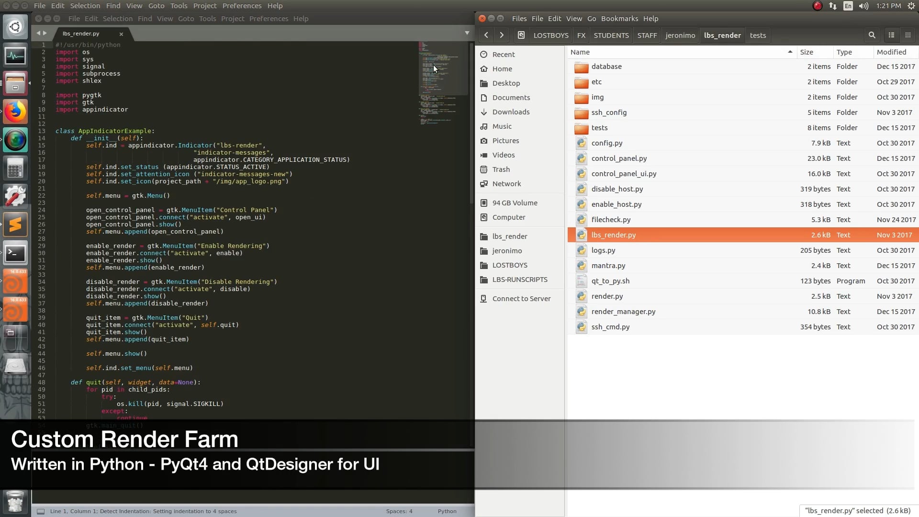Open Terminal from the dock

[x=15, y=253]
